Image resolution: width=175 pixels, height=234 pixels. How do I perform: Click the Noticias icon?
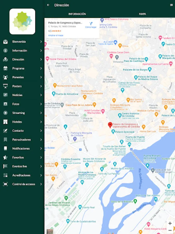(x=5, y=95)
